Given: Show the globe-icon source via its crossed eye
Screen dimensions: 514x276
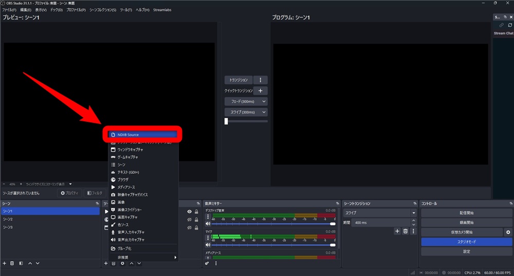Looking at the screenshot, I should [190, 219].
